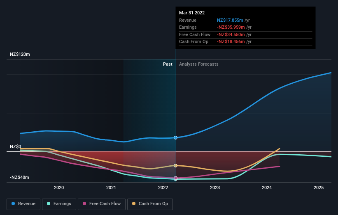Toggle the Free Cash Flow legend button

102,204
